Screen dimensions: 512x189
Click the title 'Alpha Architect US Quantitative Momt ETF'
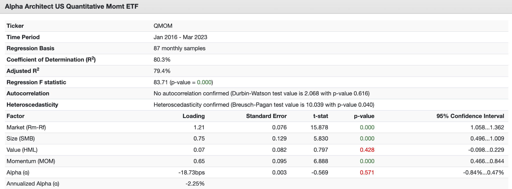pos(71,6)
